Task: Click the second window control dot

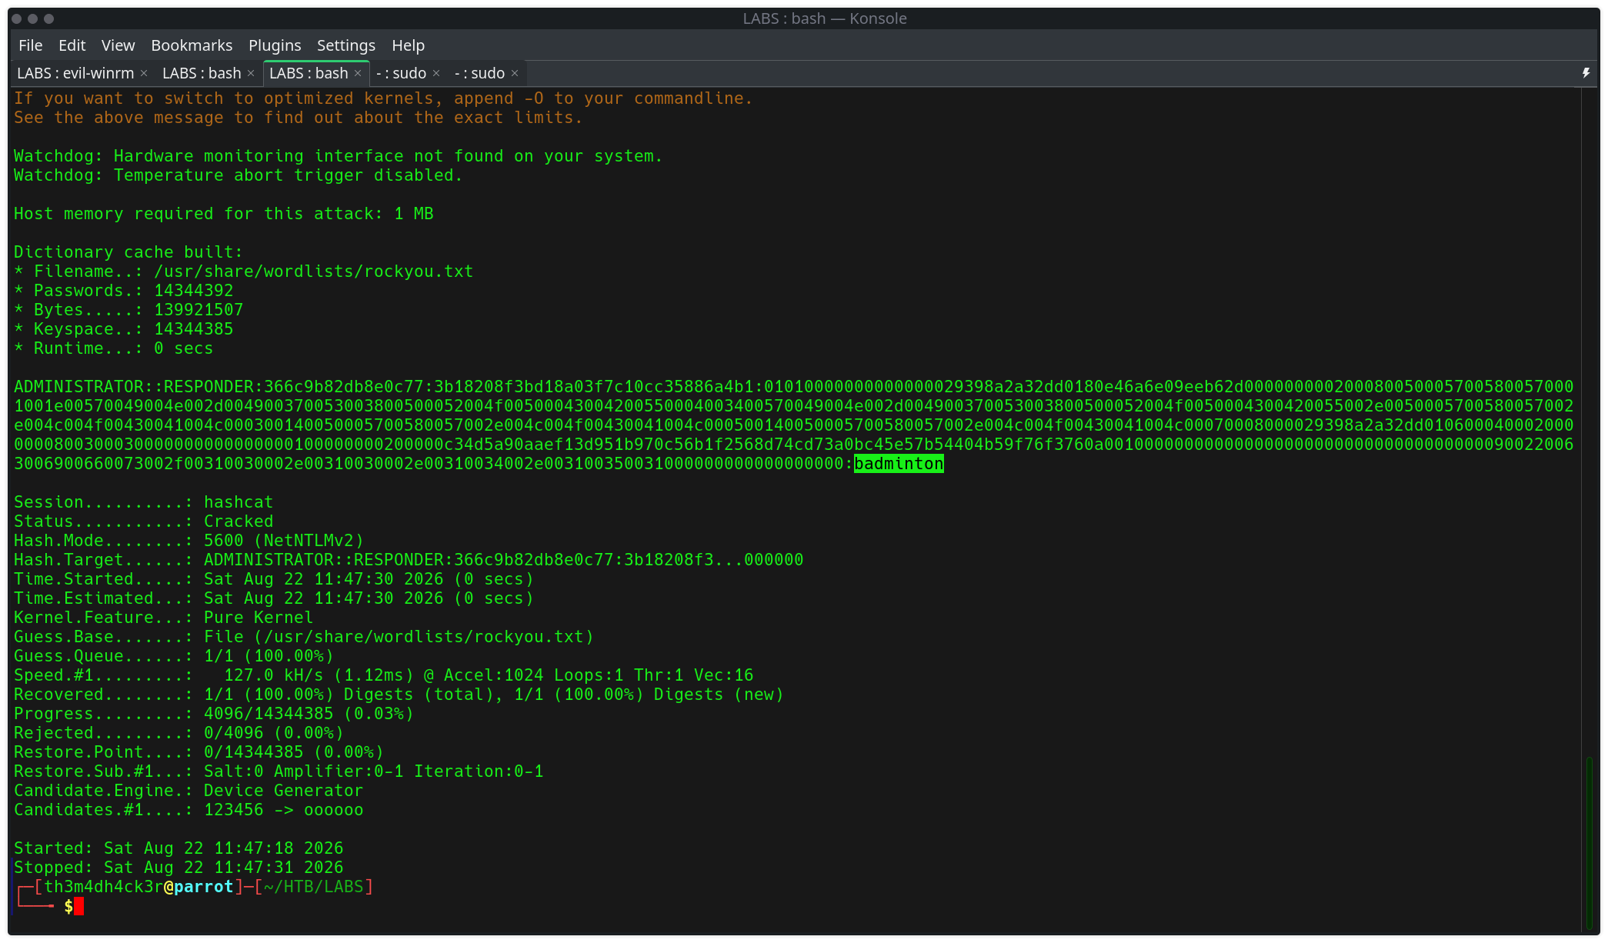Action: click(x=32, y=18)
